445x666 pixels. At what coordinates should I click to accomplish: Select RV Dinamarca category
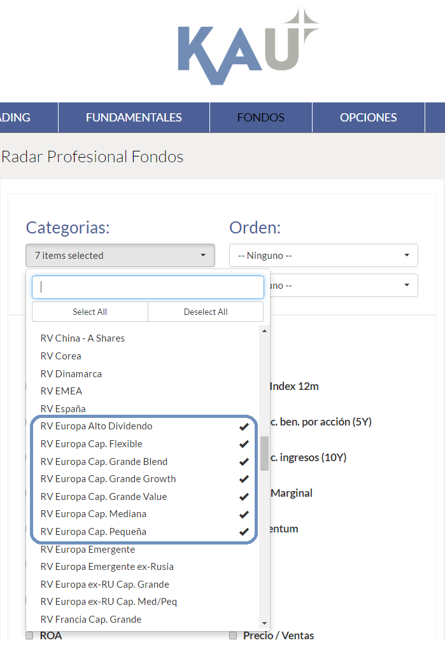click(143, 374)
